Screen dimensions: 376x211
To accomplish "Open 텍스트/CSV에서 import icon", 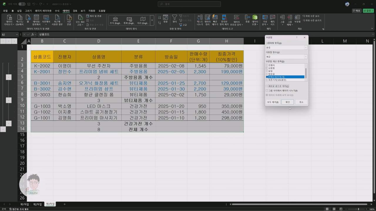I will [x=20, y=18].
